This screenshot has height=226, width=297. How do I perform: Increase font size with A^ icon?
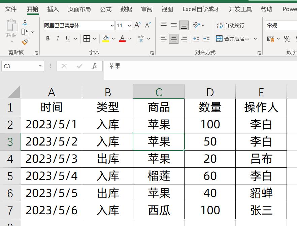pyautogui.click(x=137, y=25)
